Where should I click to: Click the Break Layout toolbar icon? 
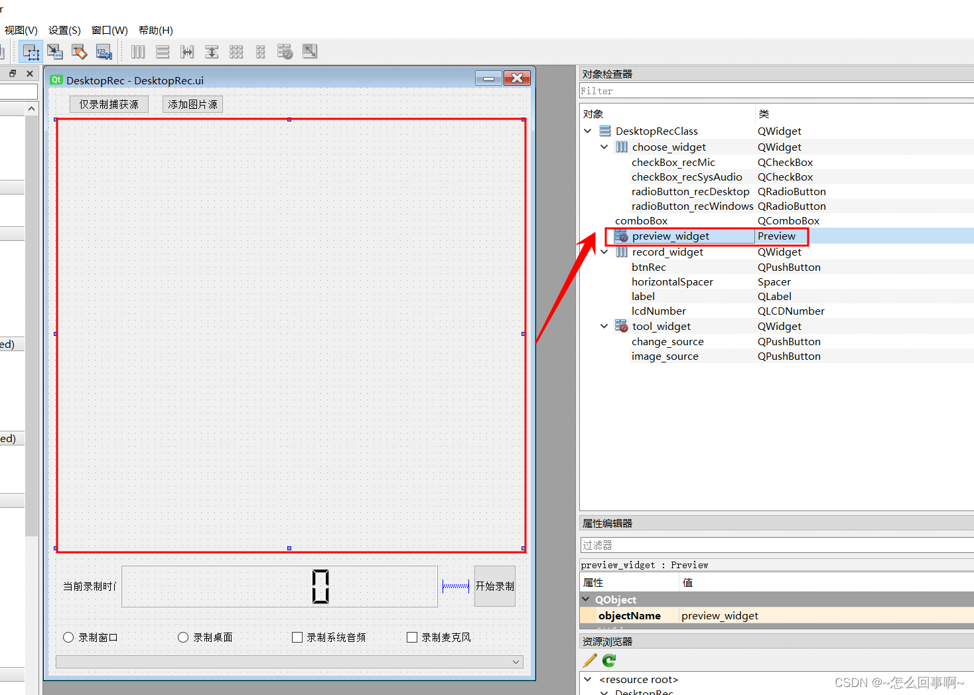(x=285, y=52)
